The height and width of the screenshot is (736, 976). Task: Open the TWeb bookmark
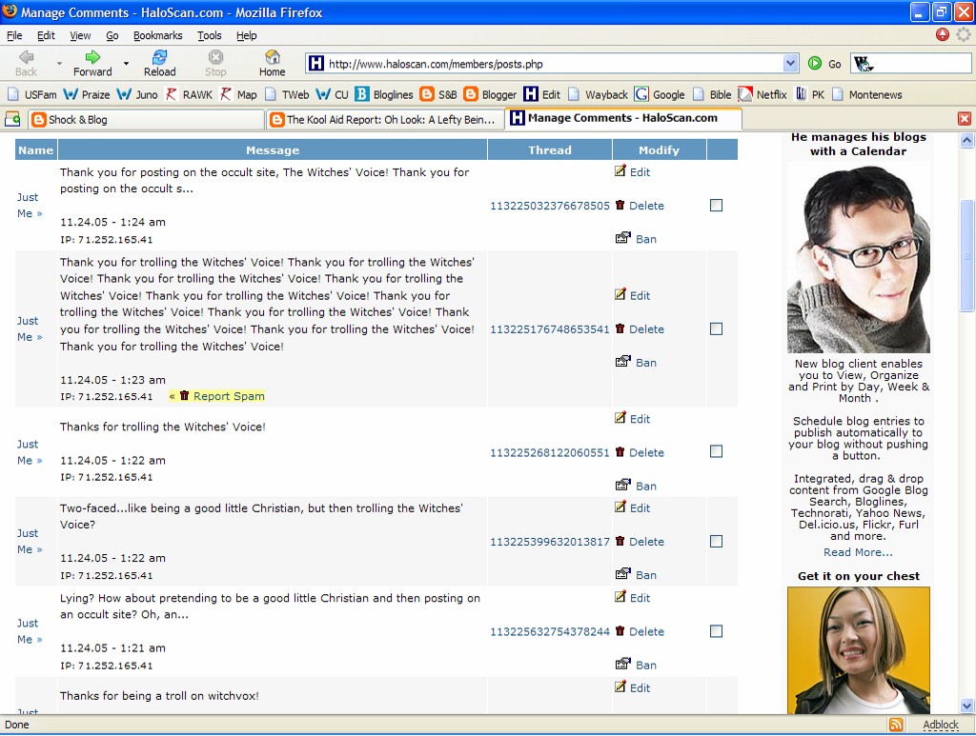coord(286,94)
